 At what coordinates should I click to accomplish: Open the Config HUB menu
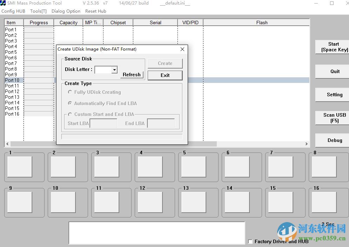(13, 11)
